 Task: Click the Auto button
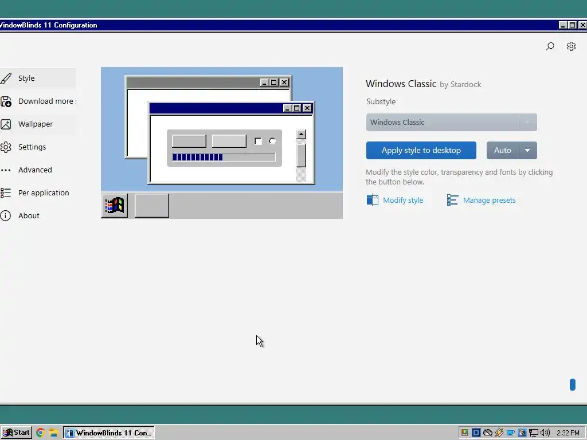(x=502, y=151)
